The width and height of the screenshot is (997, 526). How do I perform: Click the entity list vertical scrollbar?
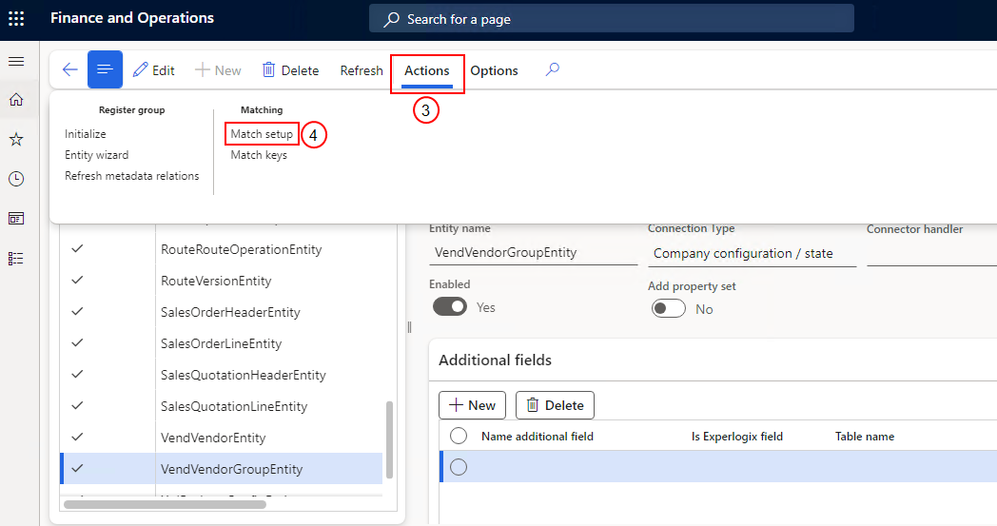(x=389, y=438)
